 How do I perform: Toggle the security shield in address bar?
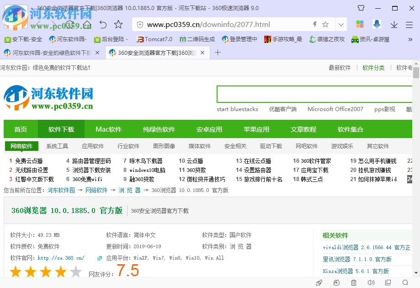[x=140, y=24]
